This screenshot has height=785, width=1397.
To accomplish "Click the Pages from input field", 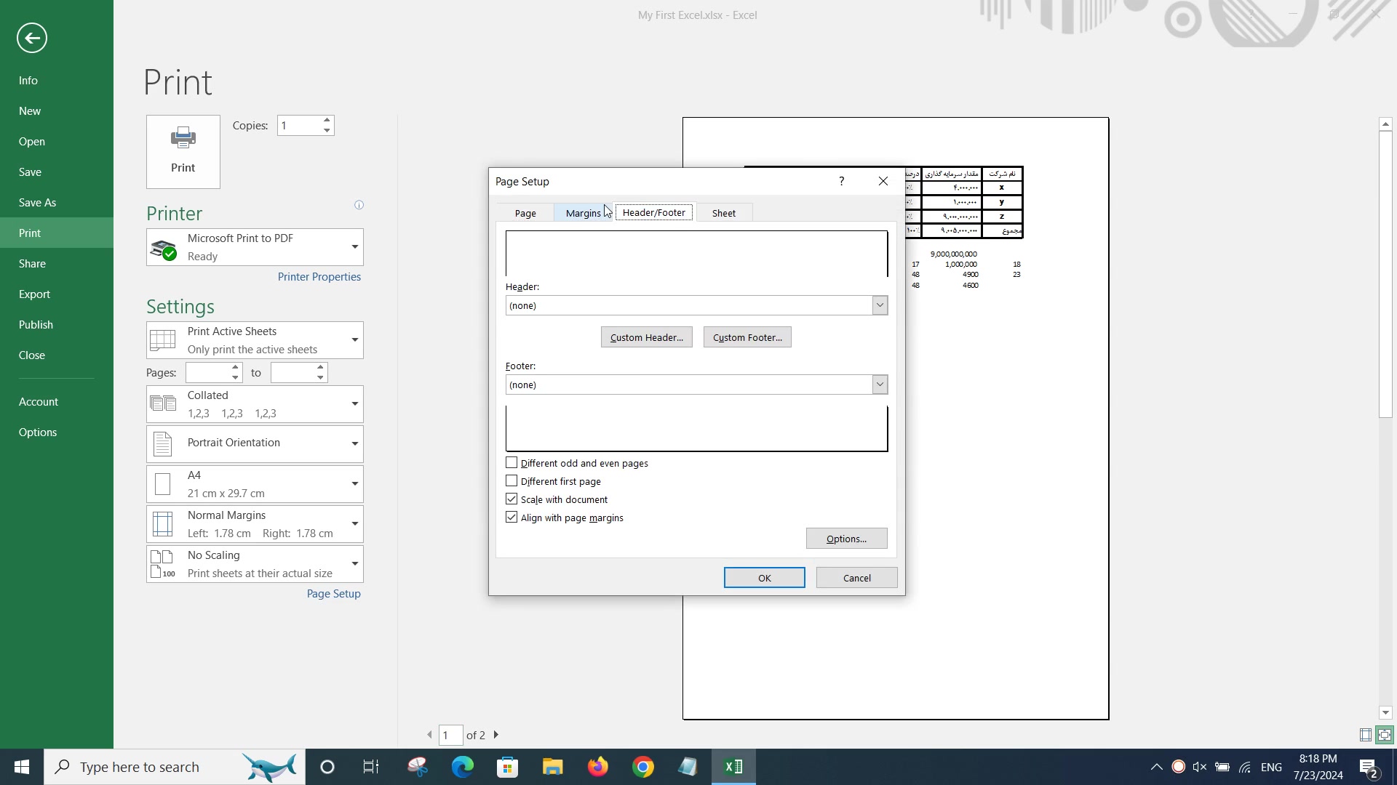I will point(207,373).
